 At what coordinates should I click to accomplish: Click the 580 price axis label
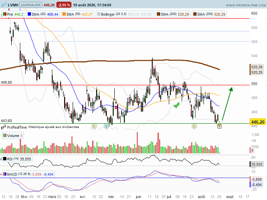click(254, 28)
